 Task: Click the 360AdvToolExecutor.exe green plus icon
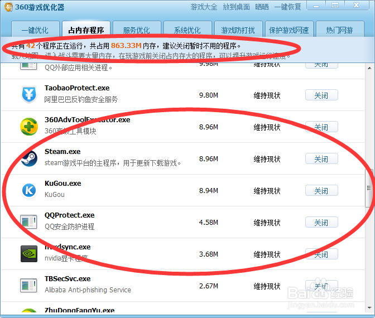(29, 127)
